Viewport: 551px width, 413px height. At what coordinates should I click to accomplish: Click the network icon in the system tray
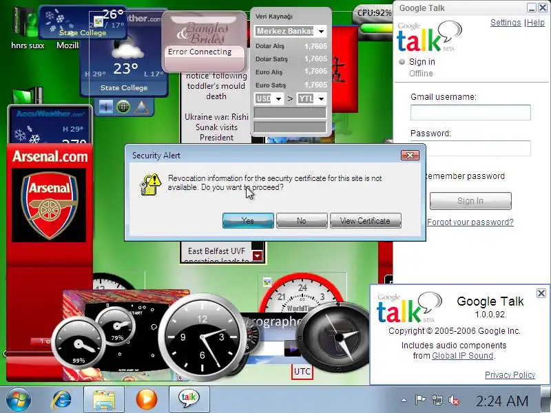[437, 400]
